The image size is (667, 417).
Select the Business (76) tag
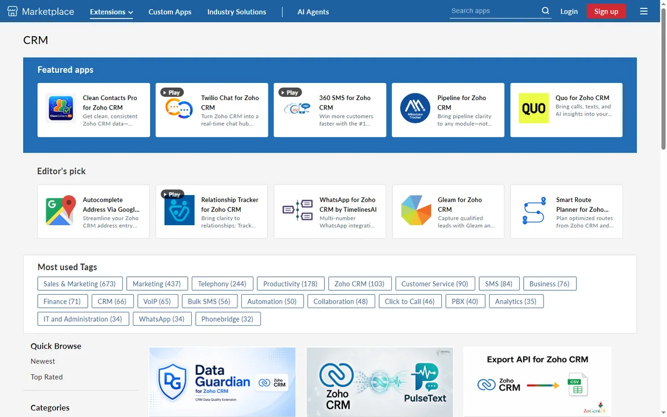click(550, 284)
